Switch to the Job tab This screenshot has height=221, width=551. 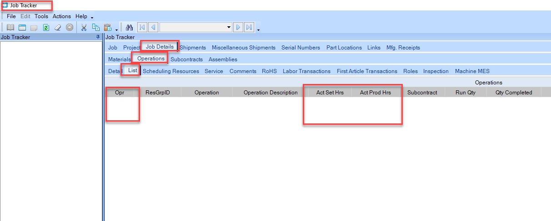click(113, 48)
